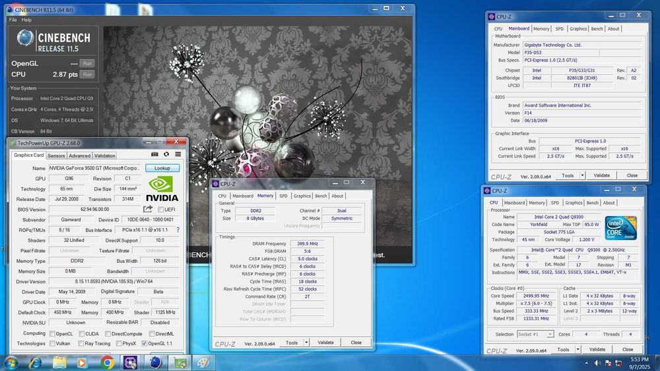Click the BIOS export arrow icon in GPU-Z
This screenshot has height=371, width=660.
click(148, 210)
